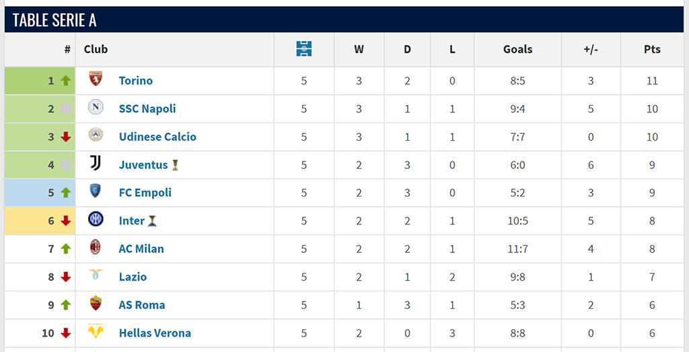Click the green up arrow next to Torino
This screenshot has width=689, height=352.
(x=66, y=80)
